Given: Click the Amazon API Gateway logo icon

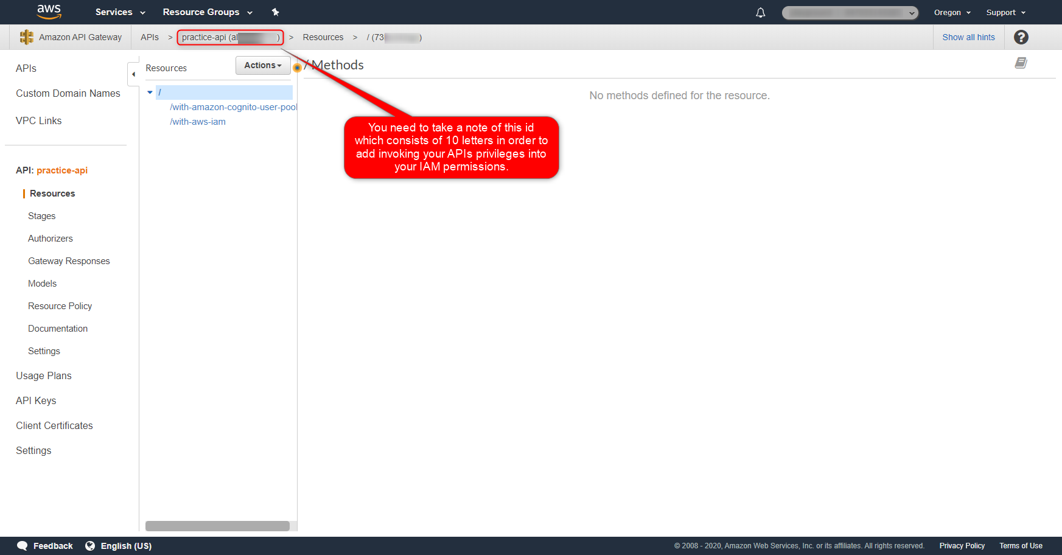Looking at the screenshot, I should (27, 37).
